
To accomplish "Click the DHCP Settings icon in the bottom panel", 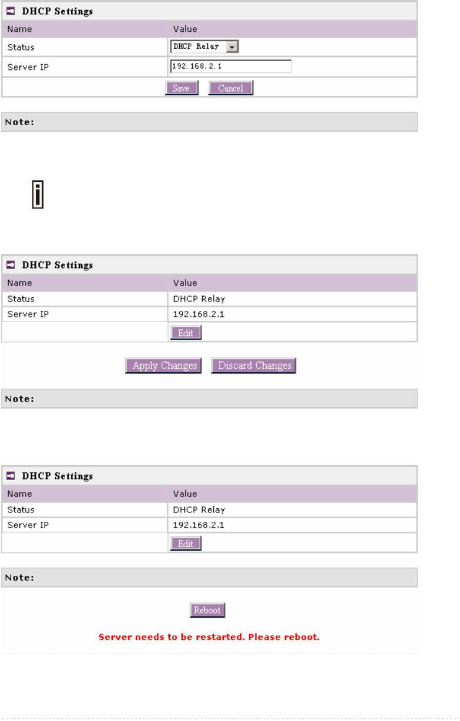I will [11, 475].
